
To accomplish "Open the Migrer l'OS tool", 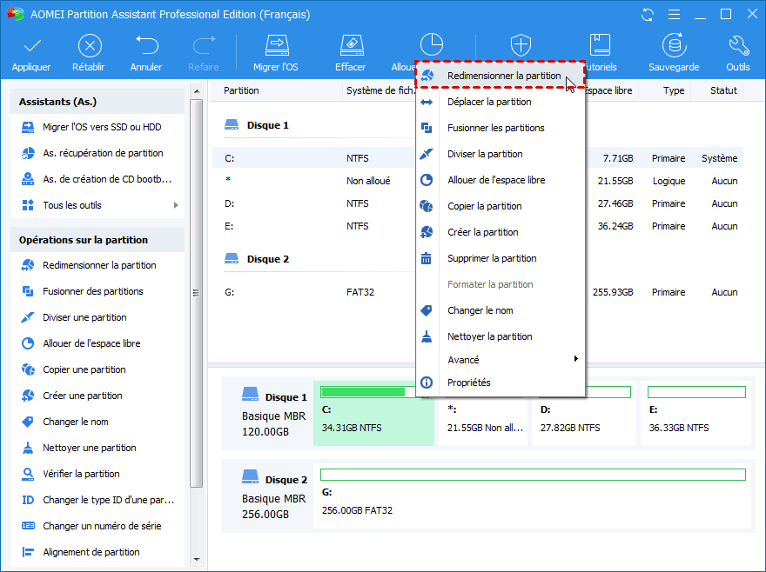I will click(276, 46).
